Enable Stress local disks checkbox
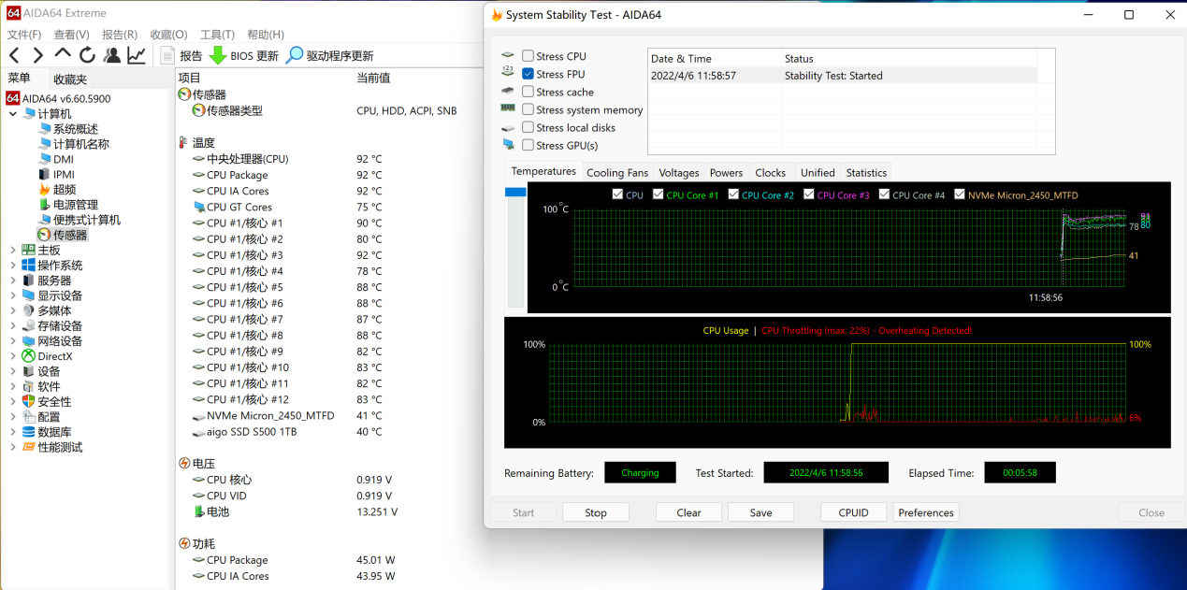Viewport: 1187px width, 590px height. [528, 127]
